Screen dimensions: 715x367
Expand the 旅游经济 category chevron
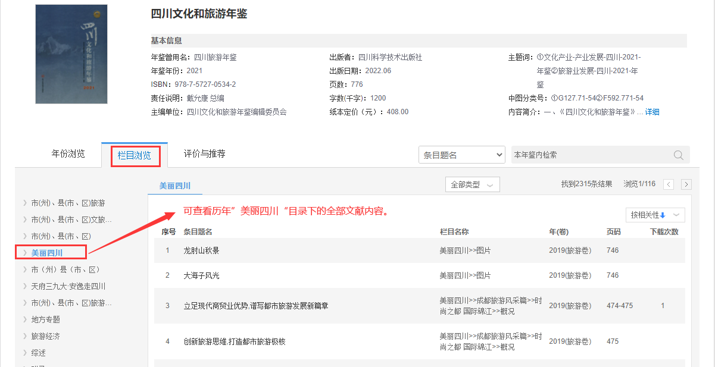(24, 336)
